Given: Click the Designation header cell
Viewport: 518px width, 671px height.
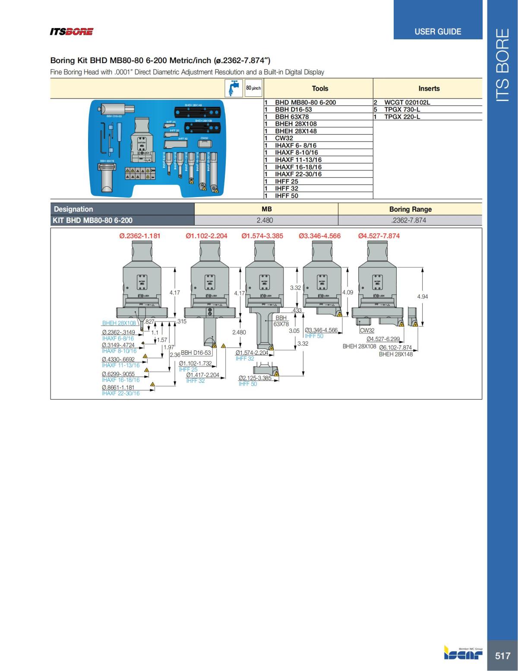Looking at the screenshot, I should coord(123,209).
